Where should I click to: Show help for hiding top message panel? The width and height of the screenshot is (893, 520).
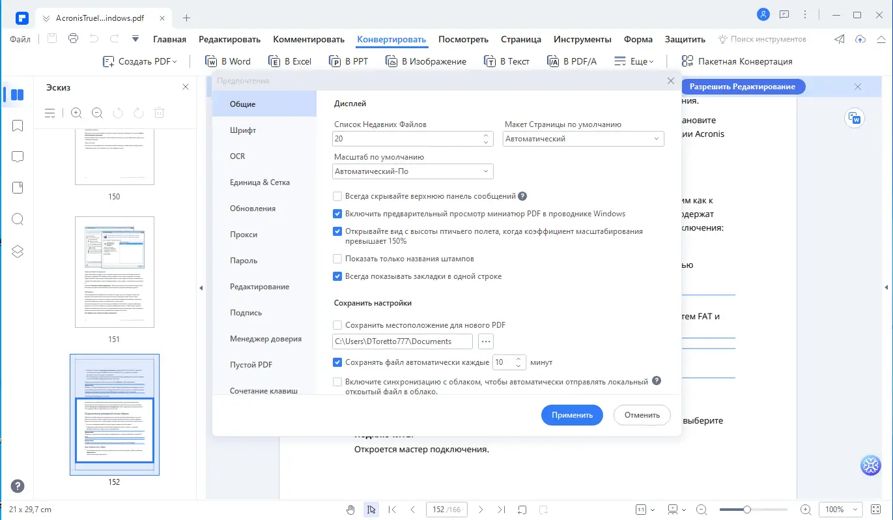(522, 196)
